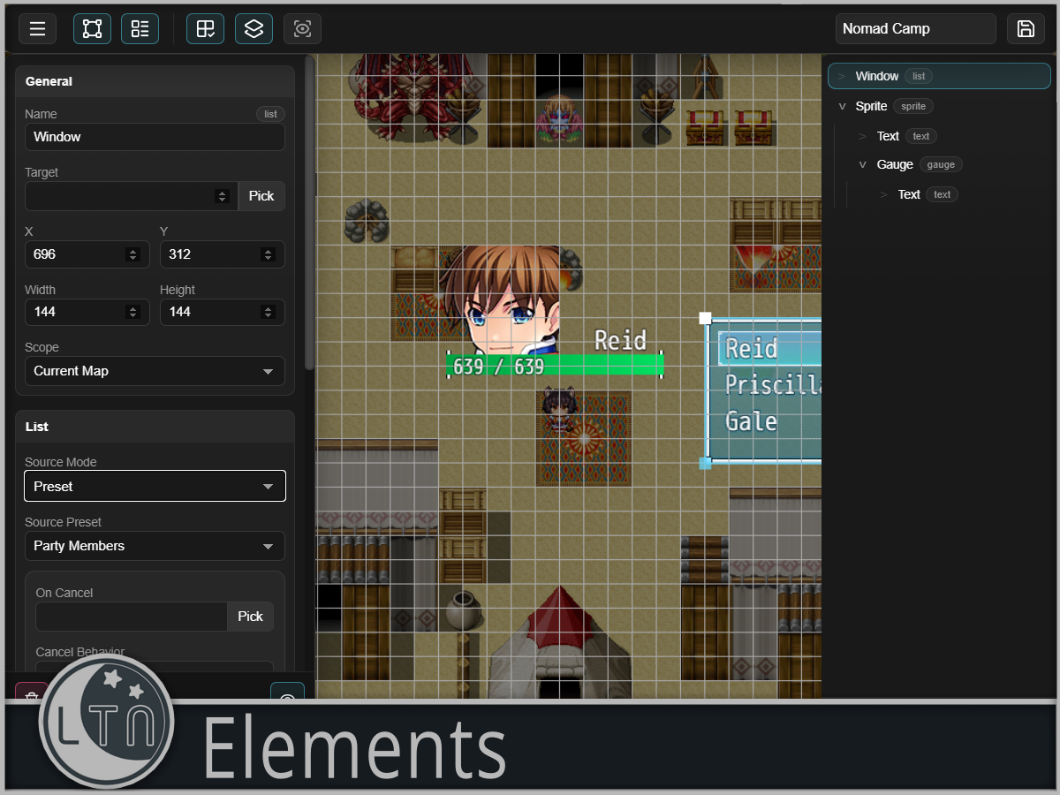Click the empty Target input field
The image size is (1060, 795).
[131, 196]
